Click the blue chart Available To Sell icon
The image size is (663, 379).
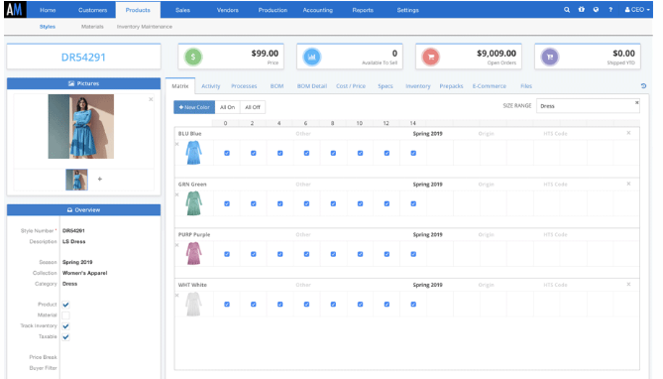click(x=312, y=57)
